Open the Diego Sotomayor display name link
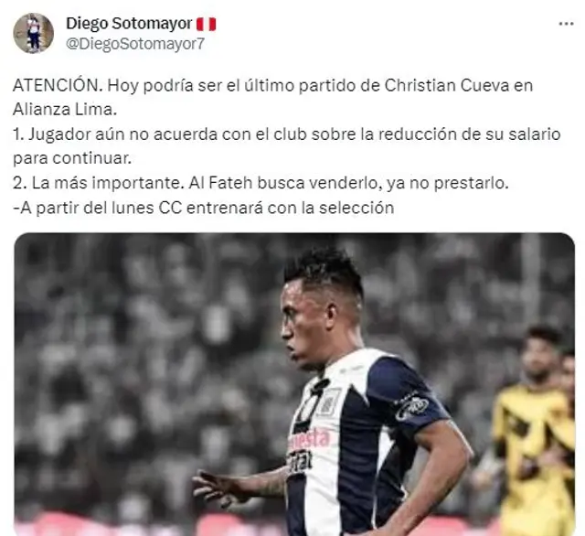The width and height of the screenshot is (585, 536). pos(129,24)
